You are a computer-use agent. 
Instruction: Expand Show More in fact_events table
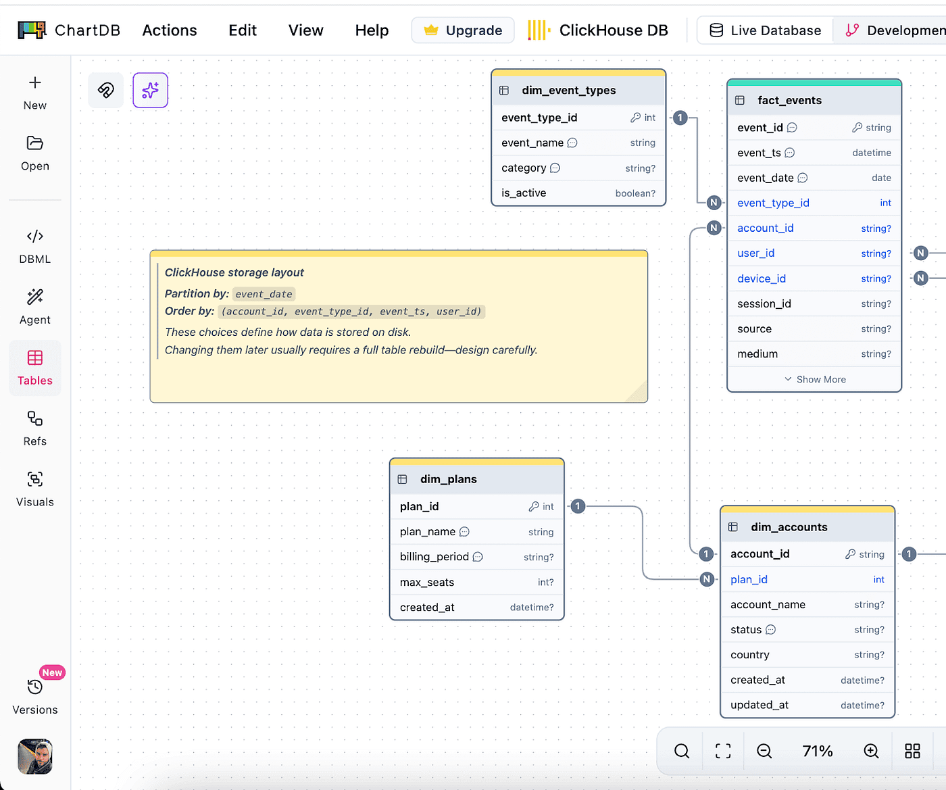[814, 379]
